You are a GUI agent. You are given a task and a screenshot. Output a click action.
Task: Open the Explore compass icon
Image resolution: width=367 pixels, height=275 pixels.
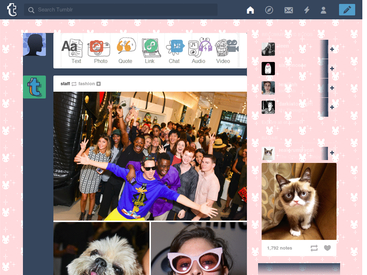click(269, 10)
